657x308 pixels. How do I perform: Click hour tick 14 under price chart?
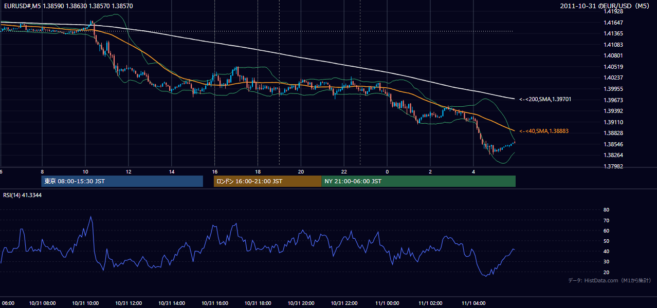coord(172,171)
